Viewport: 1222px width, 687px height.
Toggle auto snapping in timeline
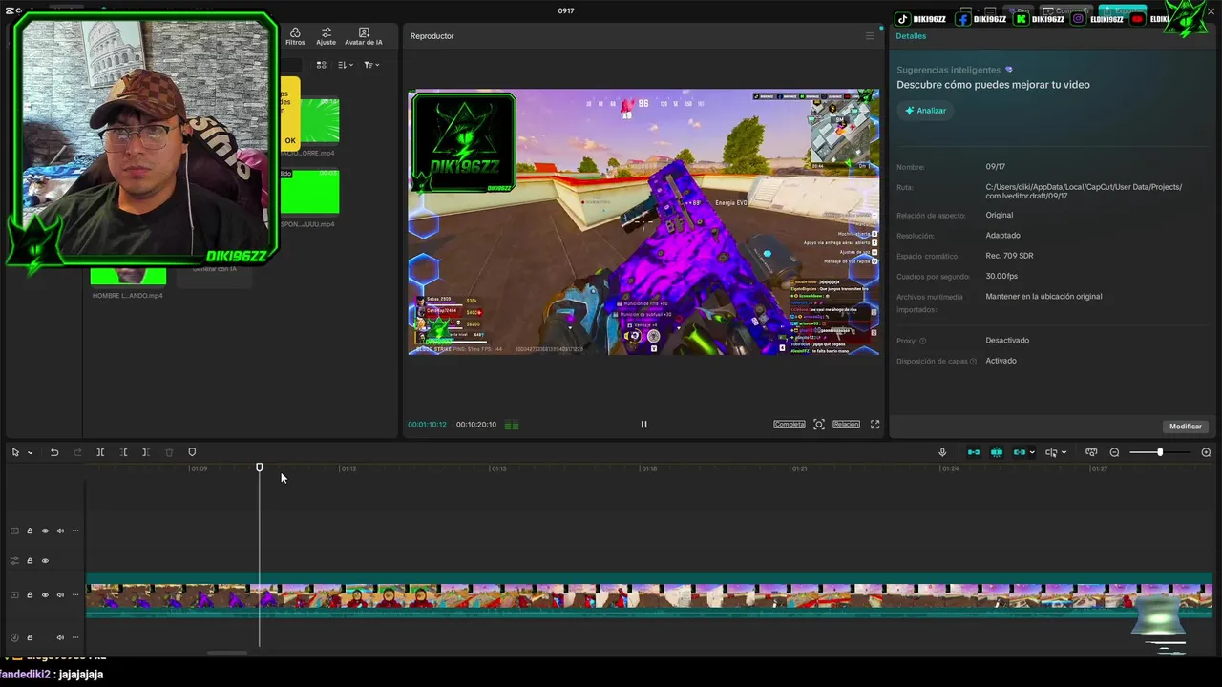(x=997, y=452)
